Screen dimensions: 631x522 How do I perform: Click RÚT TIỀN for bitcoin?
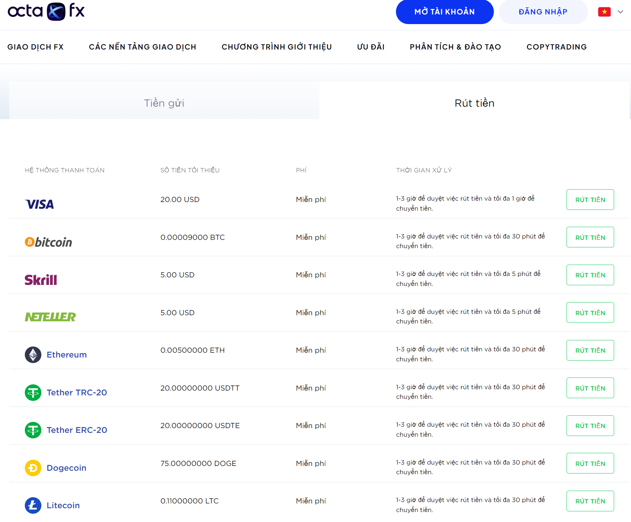click(590, 237)
